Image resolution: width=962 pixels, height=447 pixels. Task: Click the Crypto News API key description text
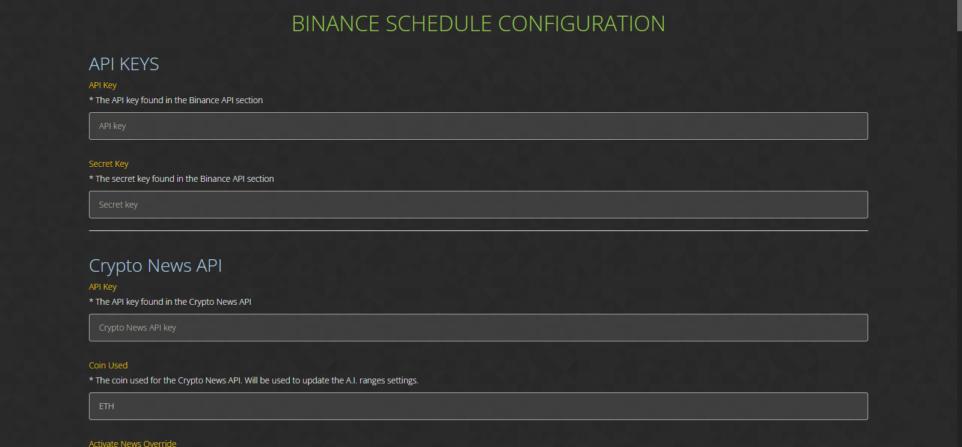click(x=173, y=302)
